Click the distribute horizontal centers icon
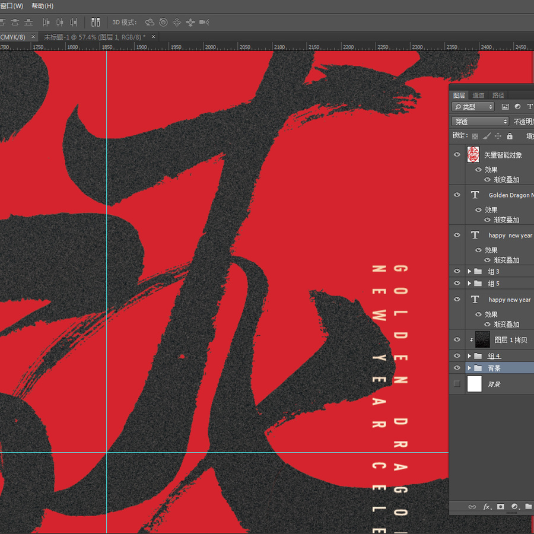Image resolution: width=534 pixels, height=534 pixels. [60, 23]
